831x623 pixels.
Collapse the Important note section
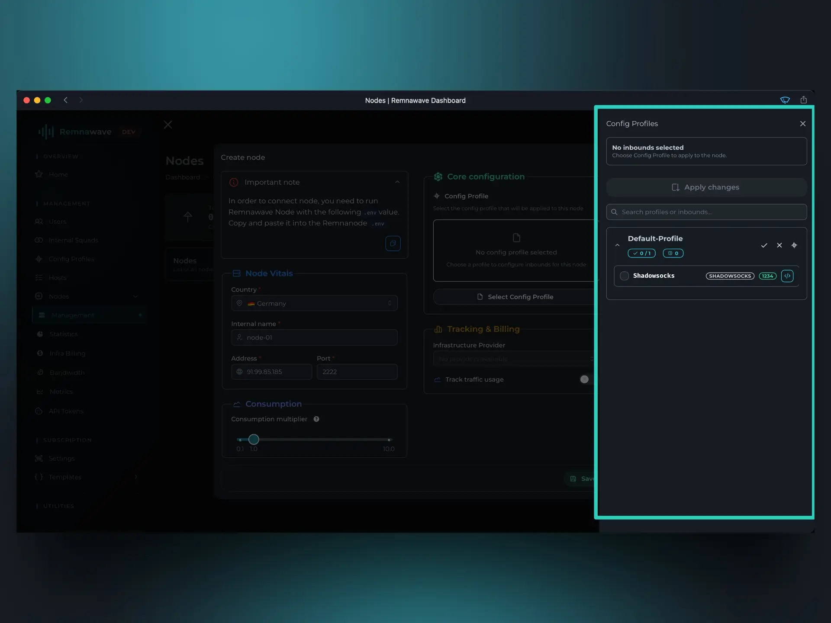[x=398, y=182]
